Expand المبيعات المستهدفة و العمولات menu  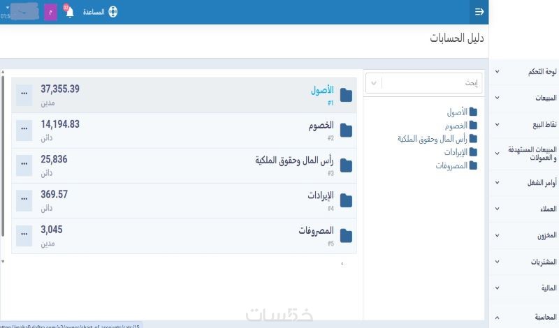pos(525,154)
